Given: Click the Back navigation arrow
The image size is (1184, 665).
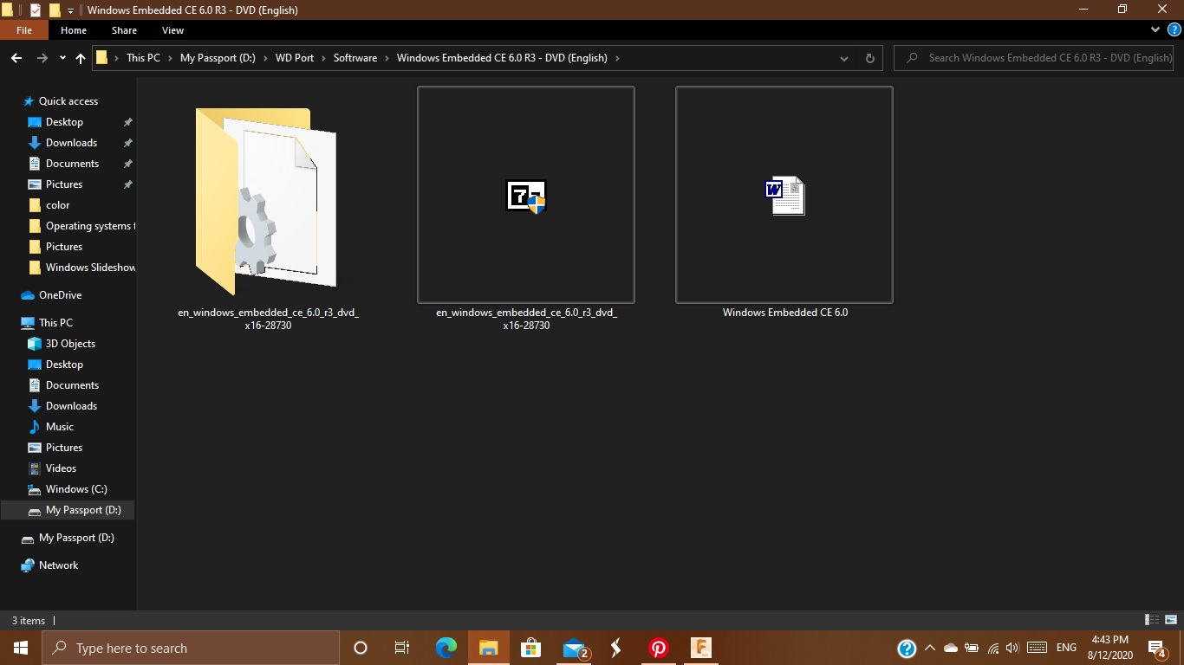Looking at the screenshot, I should pos(16,58).
